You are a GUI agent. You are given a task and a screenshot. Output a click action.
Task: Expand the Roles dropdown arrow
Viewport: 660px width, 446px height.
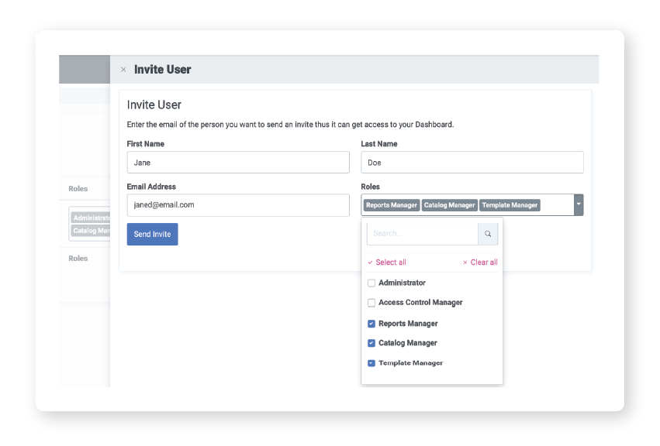tap(579, 205)
